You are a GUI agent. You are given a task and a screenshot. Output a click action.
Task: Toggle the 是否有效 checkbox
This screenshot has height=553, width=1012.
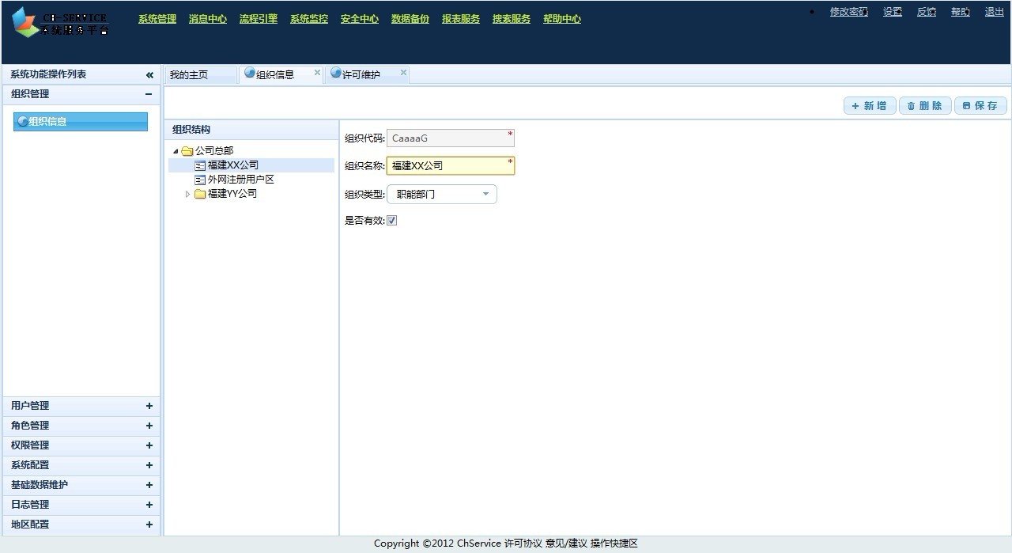[392, 221]
